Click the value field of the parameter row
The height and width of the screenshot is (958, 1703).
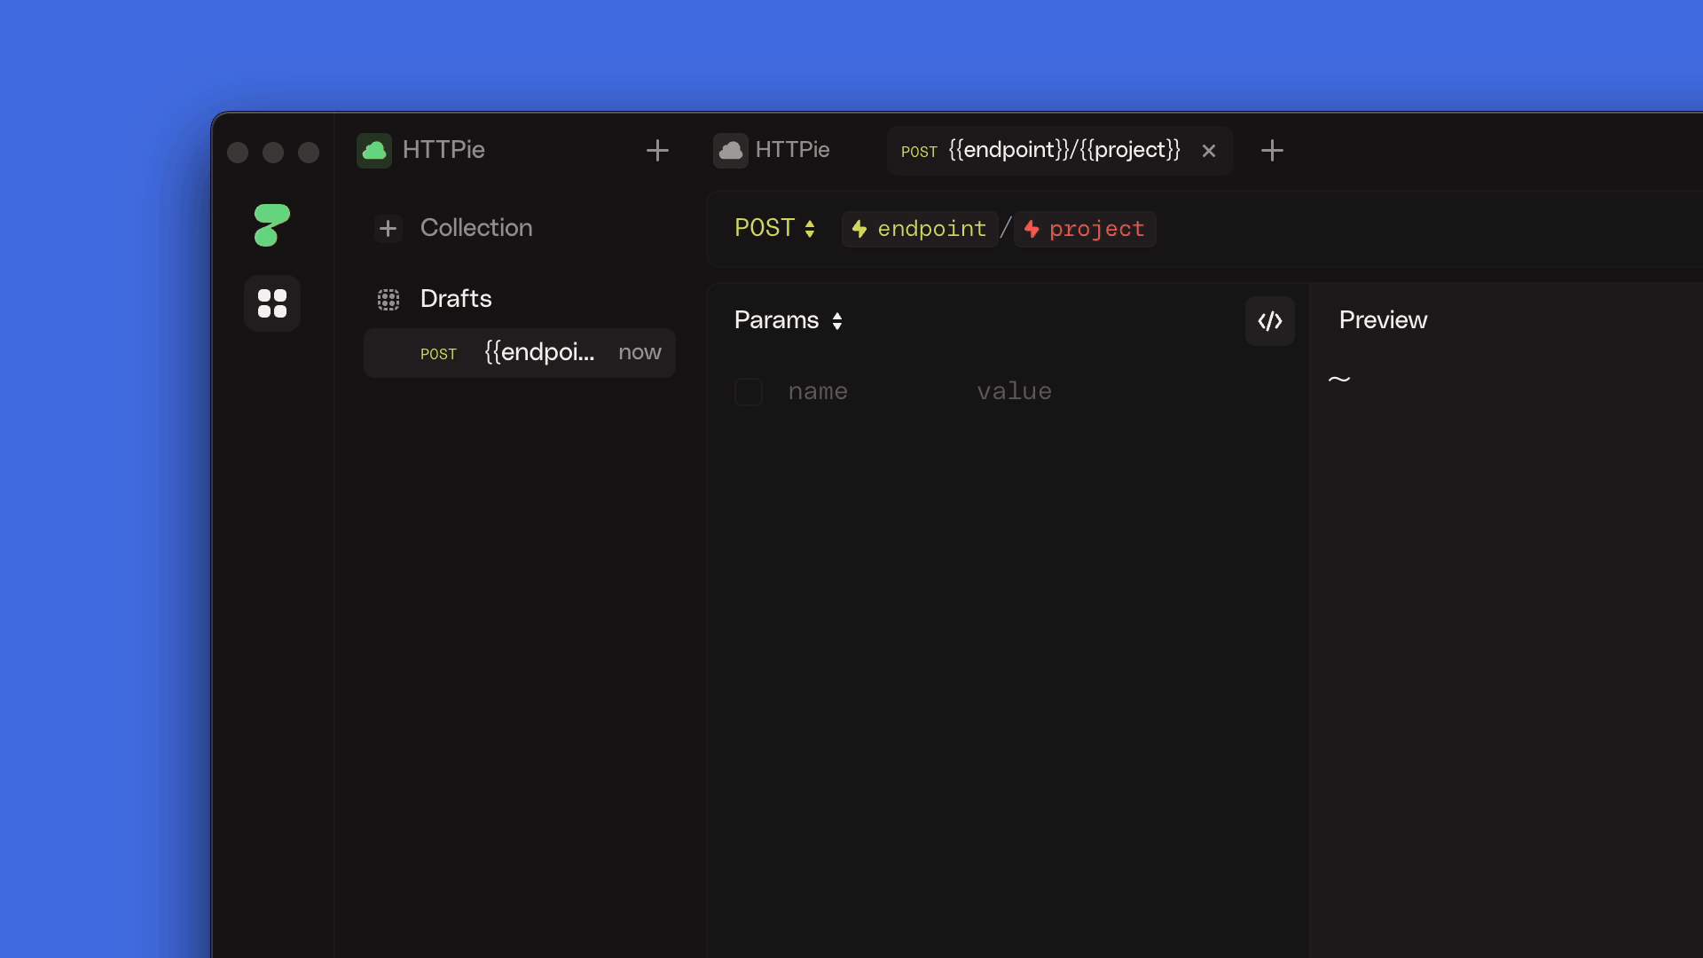point(1015,391)
